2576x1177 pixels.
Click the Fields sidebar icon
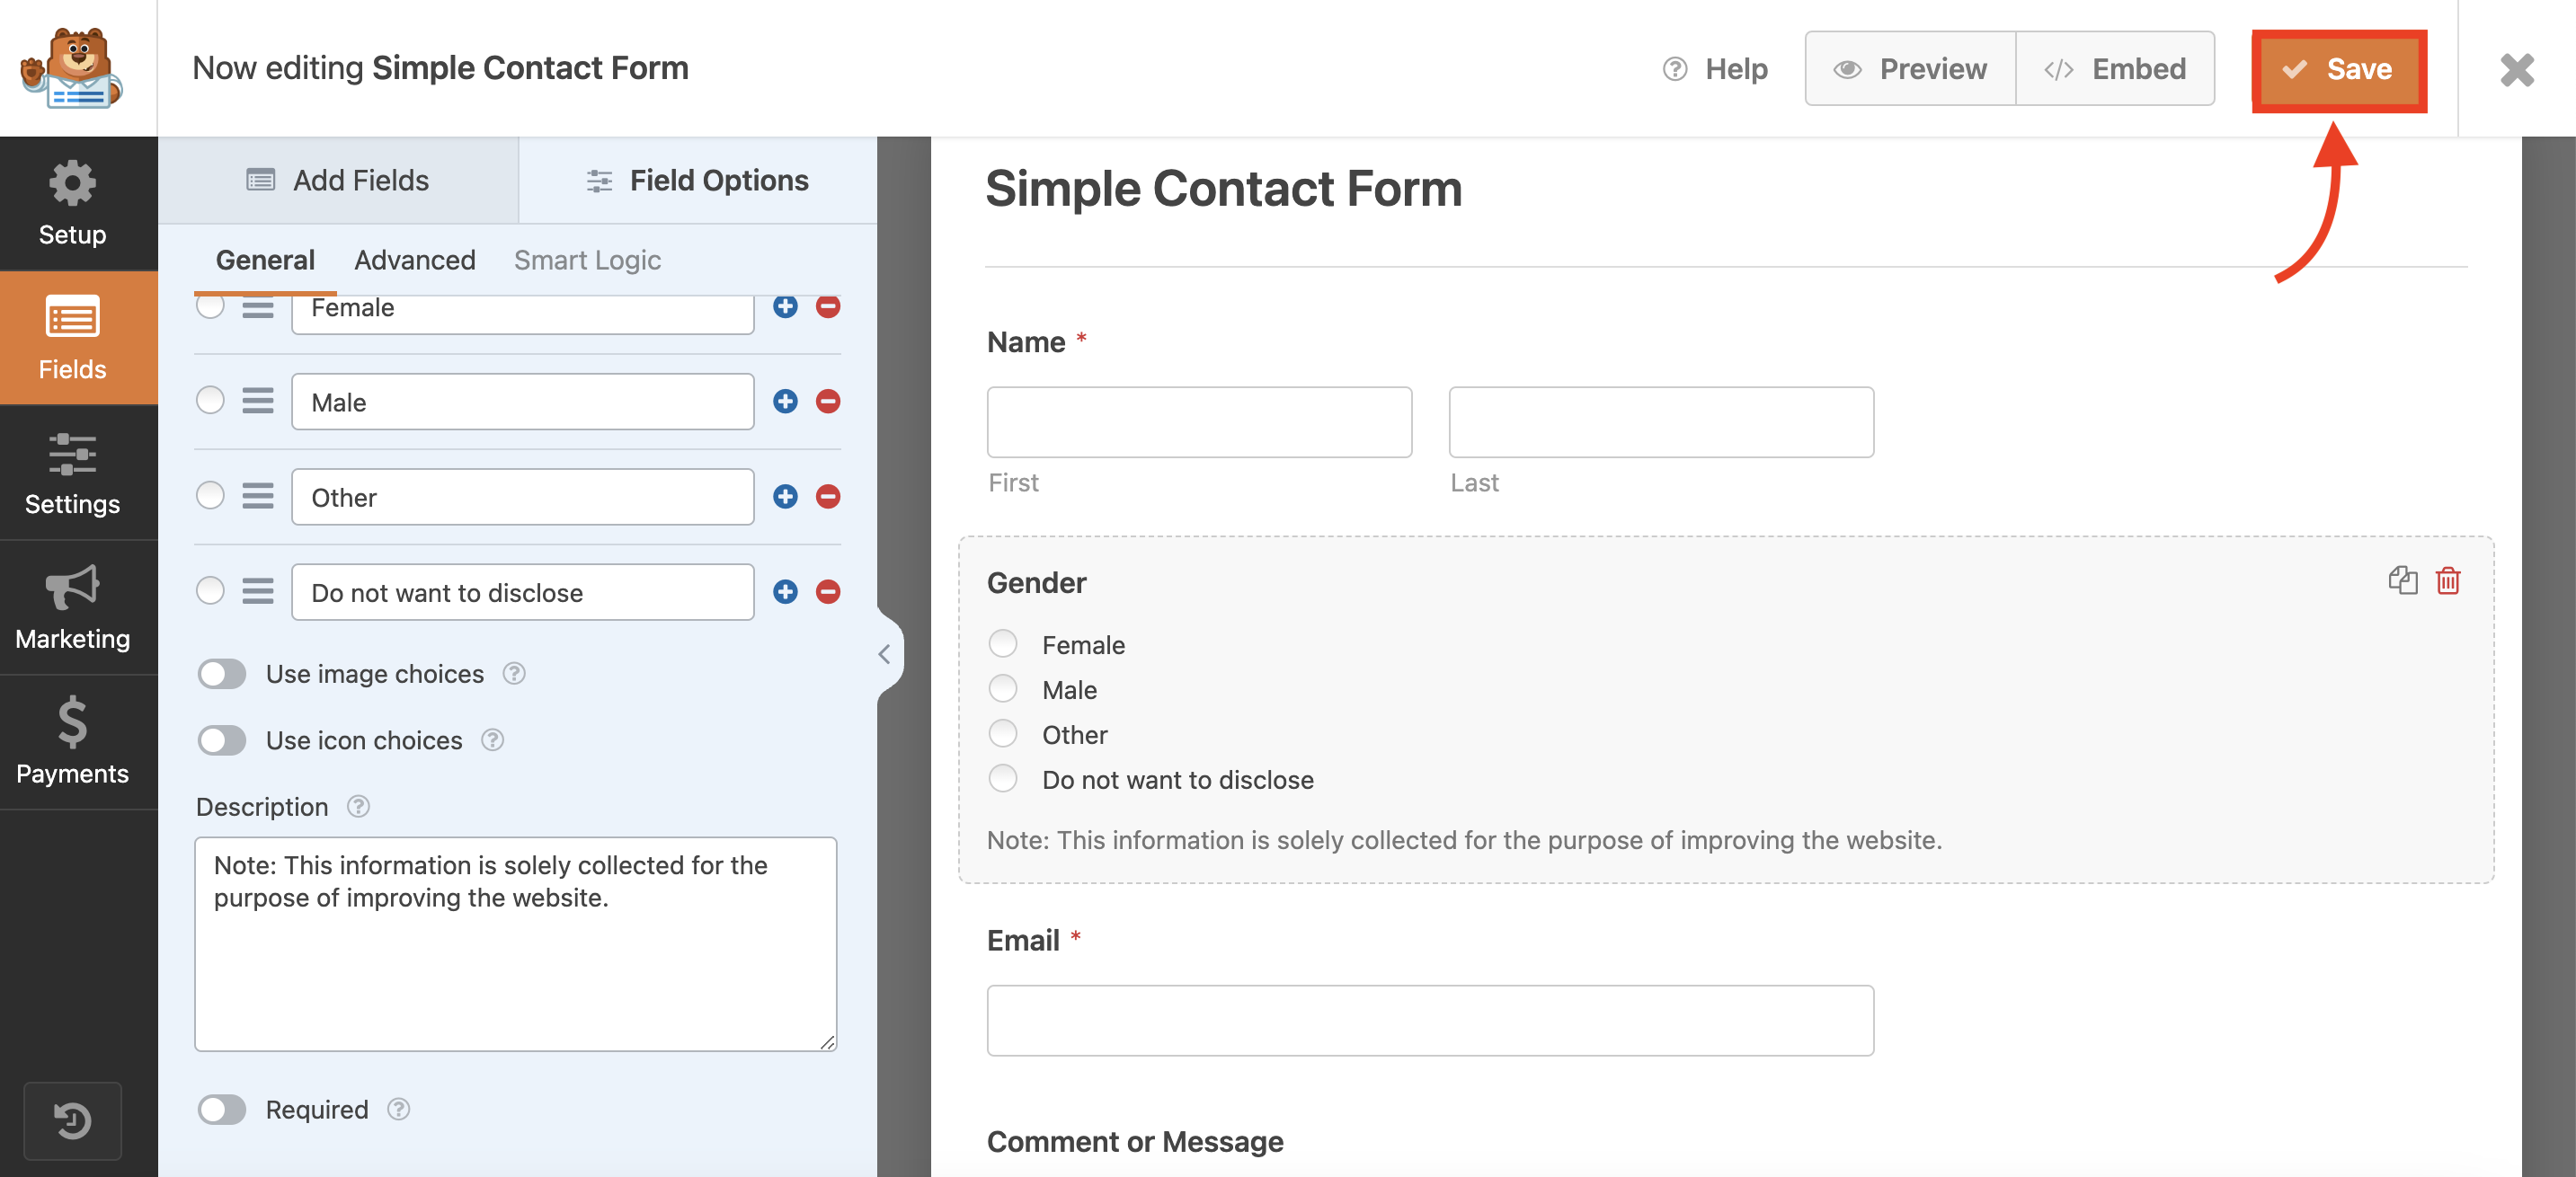coord(72,340)
